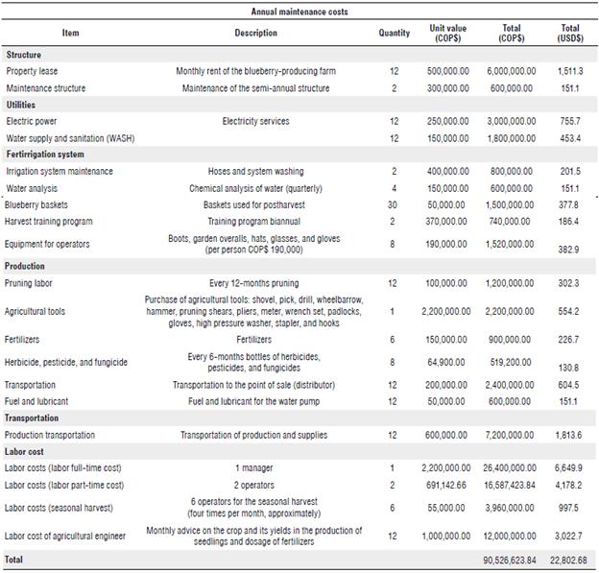Image resolution: width=599 pixels, height=573 pixels.
Task: Click the "Annual maintenance costs" table title
Action: (299, 12)
